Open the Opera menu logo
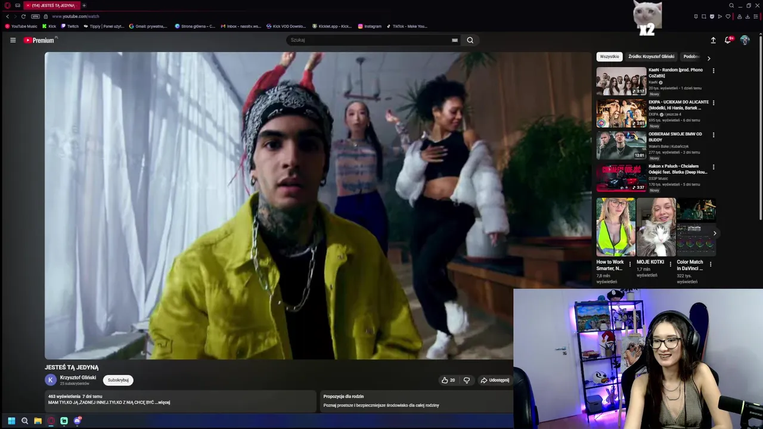763x429 pixels. tap(7, 5)
